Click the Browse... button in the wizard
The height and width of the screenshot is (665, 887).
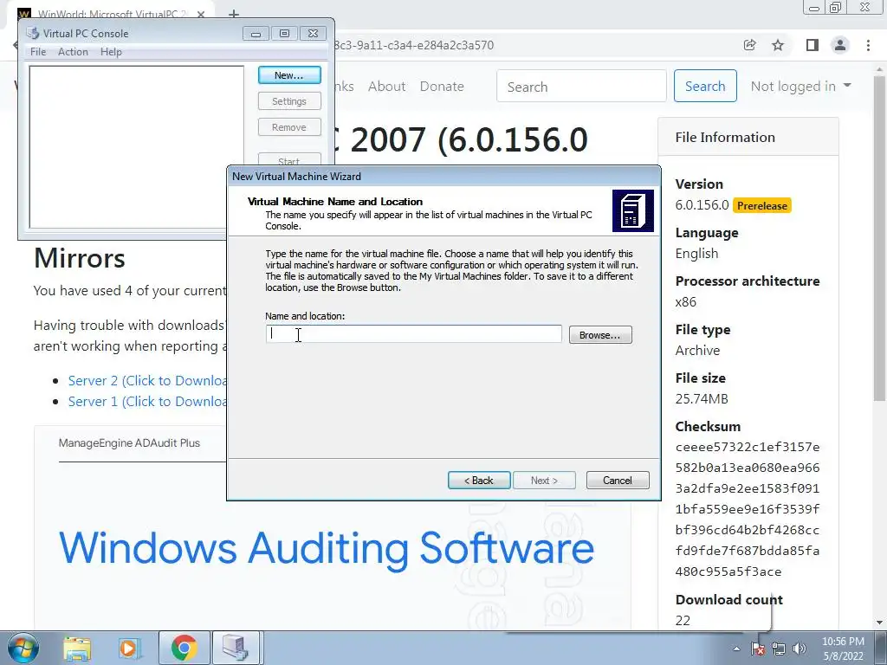[x=600, y=335]
